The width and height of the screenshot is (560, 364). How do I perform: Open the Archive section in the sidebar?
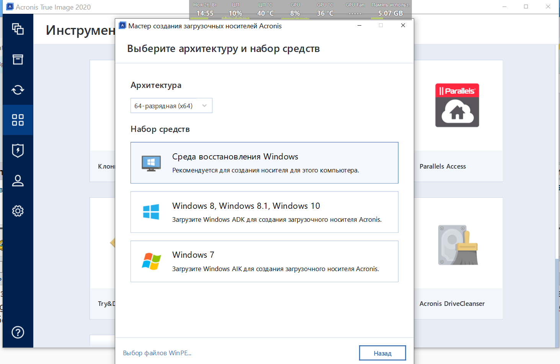[x=18, y=59]
